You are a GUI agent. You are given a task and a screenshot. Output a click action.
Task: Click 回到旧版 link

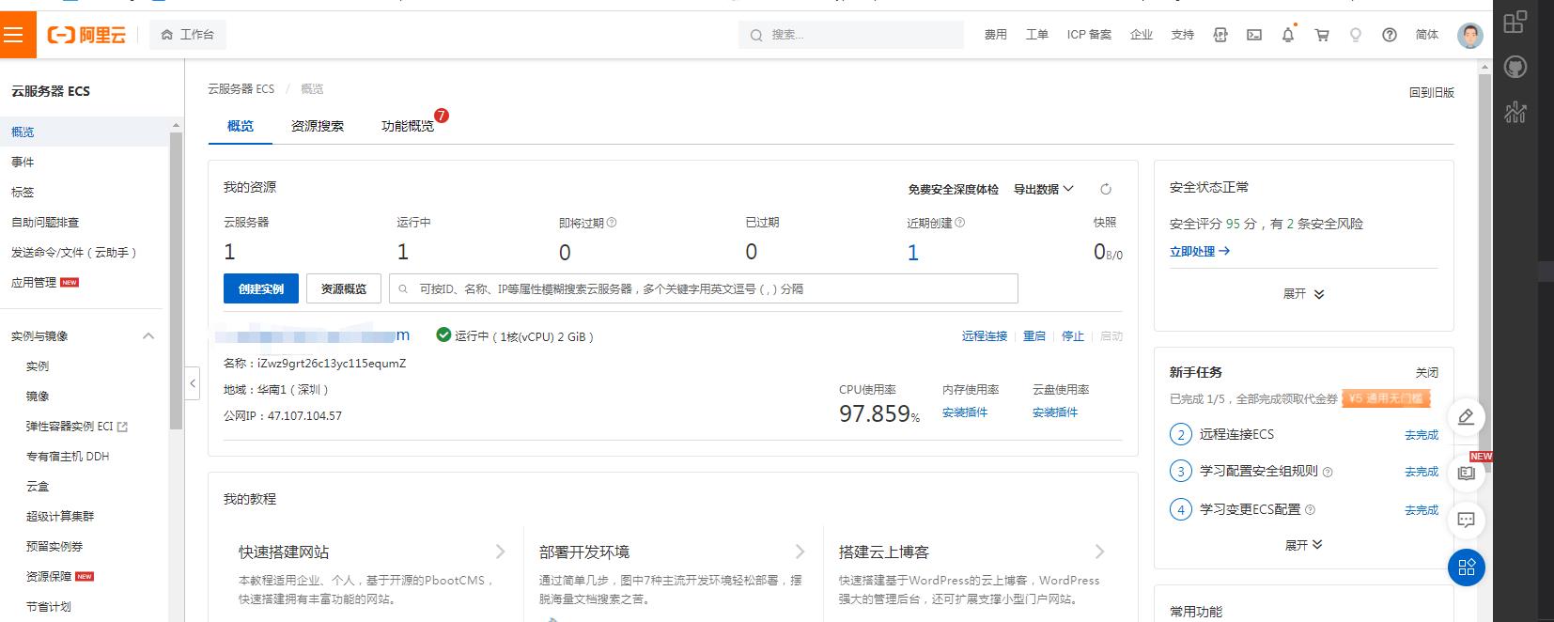coord(1431,92)
